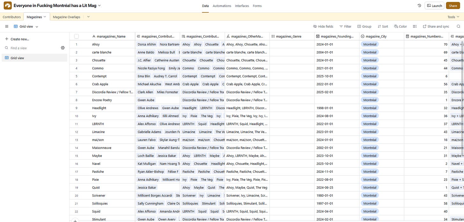Click the row height icon in toolbar

pos(415,27)
